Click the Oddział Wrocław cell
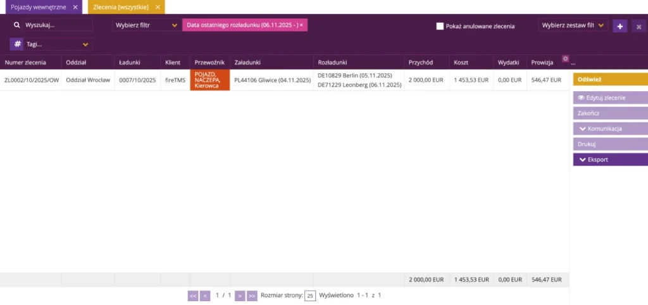Viewport: 648px width, 305px height. [x=88, y=80]
